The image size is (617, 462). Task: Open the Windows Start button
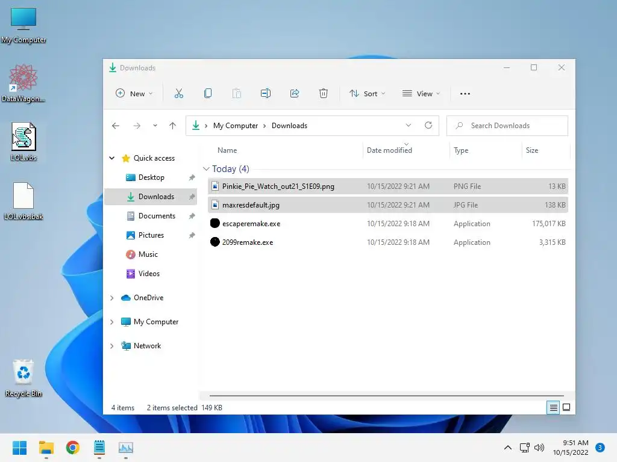pos(19,448)
